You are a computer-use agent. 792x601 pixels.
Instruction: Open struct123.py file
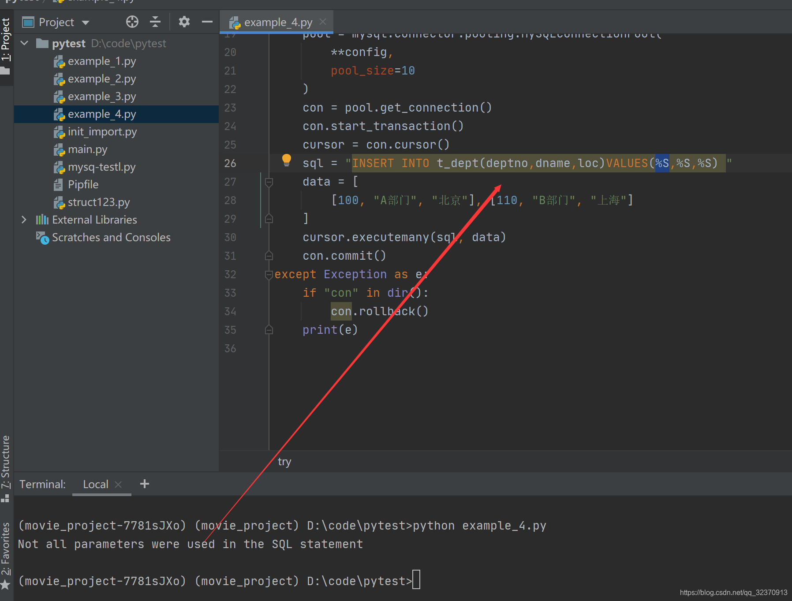pos(99,202)
